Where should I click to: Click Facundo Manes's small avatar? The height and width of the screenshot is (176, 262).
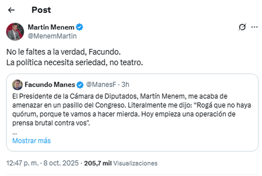coord(18,85)
